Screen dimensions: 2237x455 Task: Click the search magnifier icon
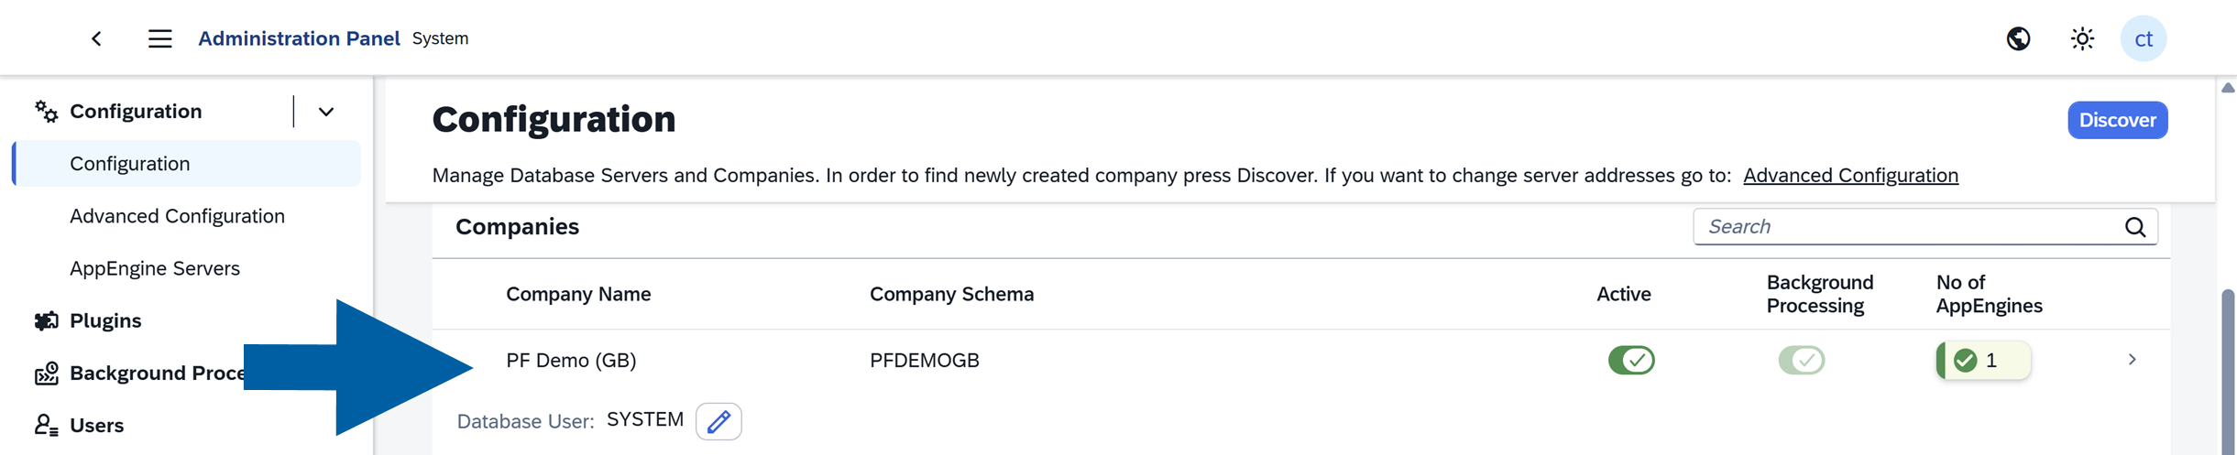coord(2135,227)
